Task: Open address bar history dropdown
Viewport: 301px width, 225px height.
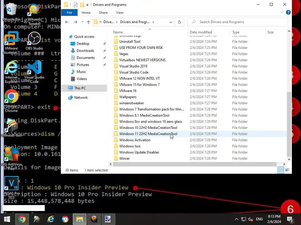Action: [x=171, y=22]
